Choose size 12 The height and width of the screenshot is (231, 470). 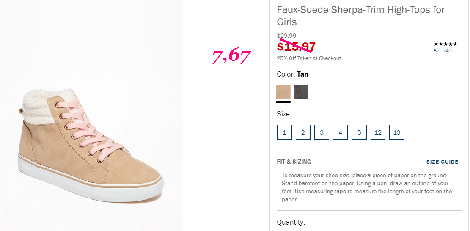click(x=378, y=132)
